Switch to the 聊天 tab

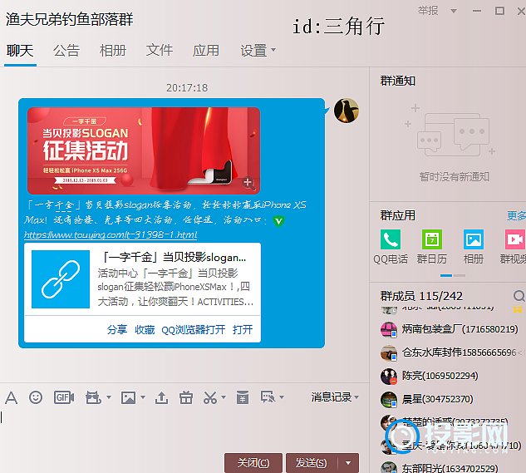click(20, 51)
